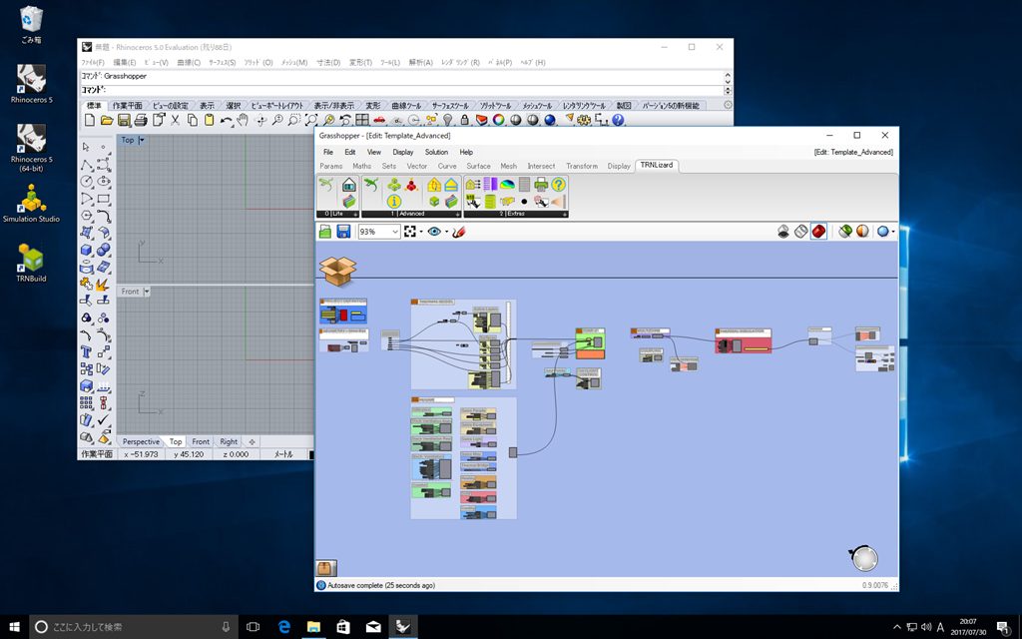
Task: Click the Rhino print icon in toolbar
Action: pos(141,120)
